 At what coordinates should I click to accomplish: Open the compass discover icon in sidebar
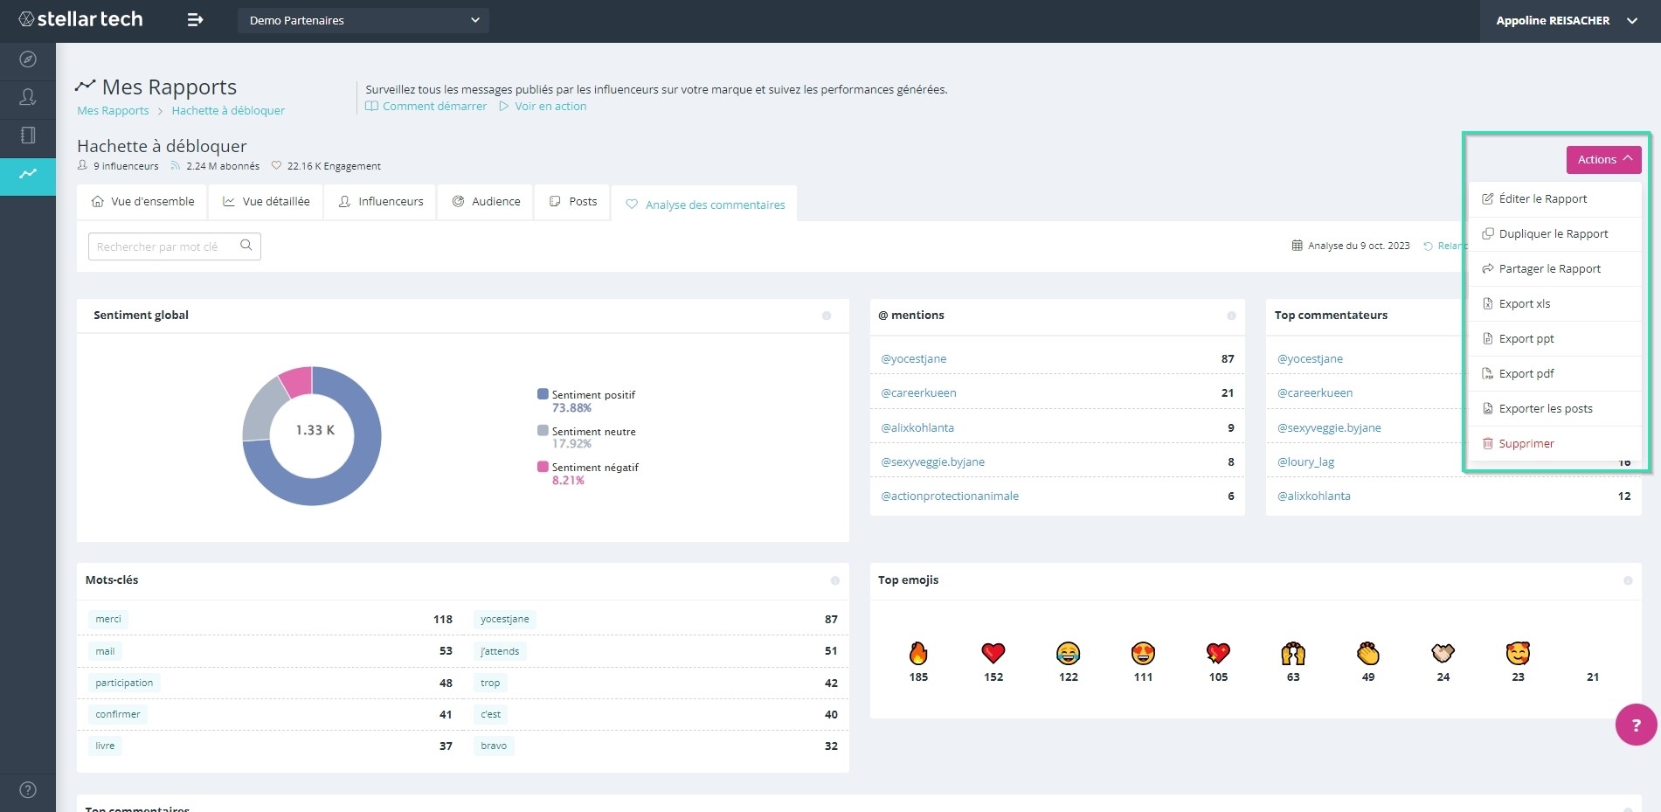coord(28,59)
